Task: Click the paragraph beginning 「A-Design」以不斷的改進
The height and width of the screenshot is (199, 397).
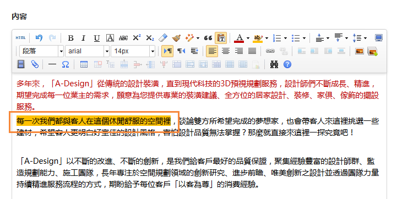Action: tap(198, 173)
